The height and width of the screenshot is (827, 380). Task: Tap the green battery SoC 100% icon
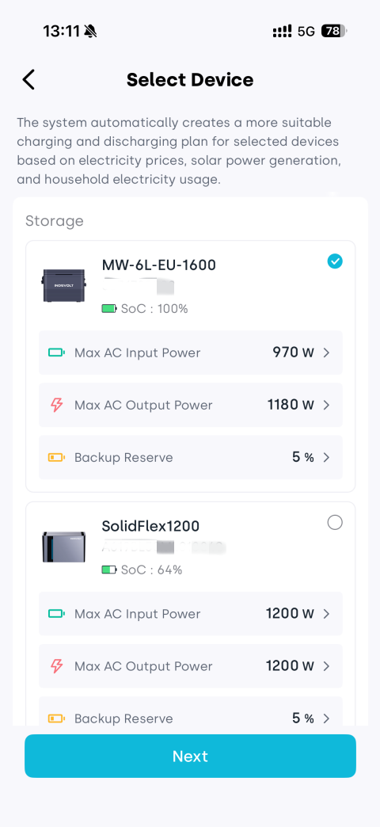(109, 309)
